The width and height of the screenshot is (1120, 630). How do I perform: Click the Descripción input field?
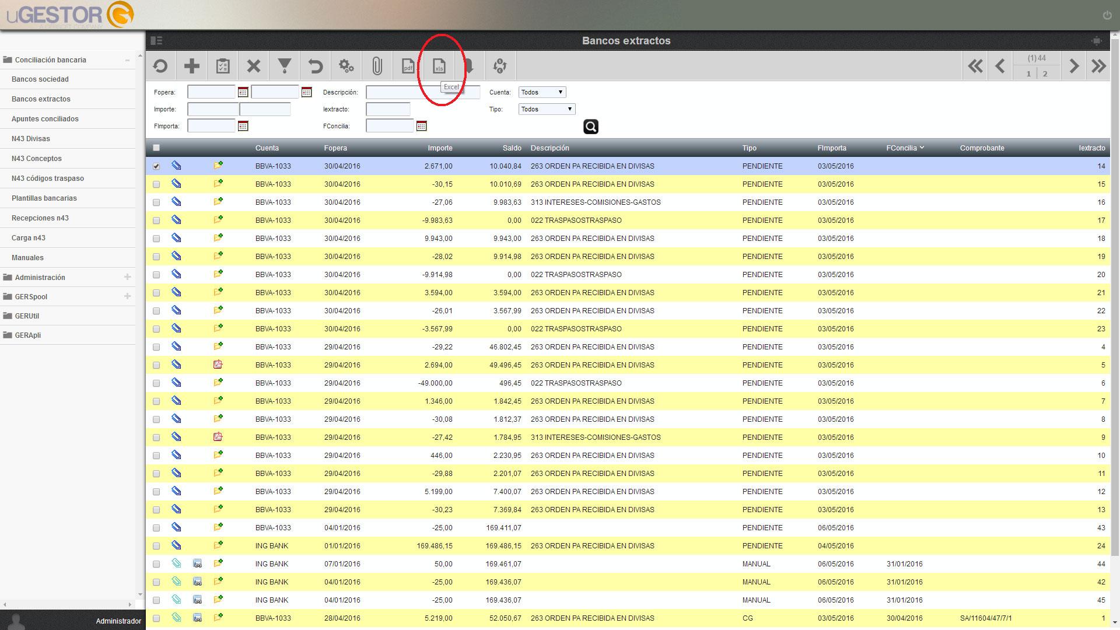423,92
